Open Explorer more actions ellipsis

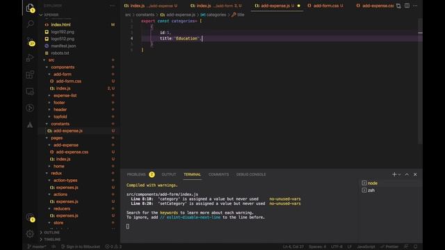point(113,6)
